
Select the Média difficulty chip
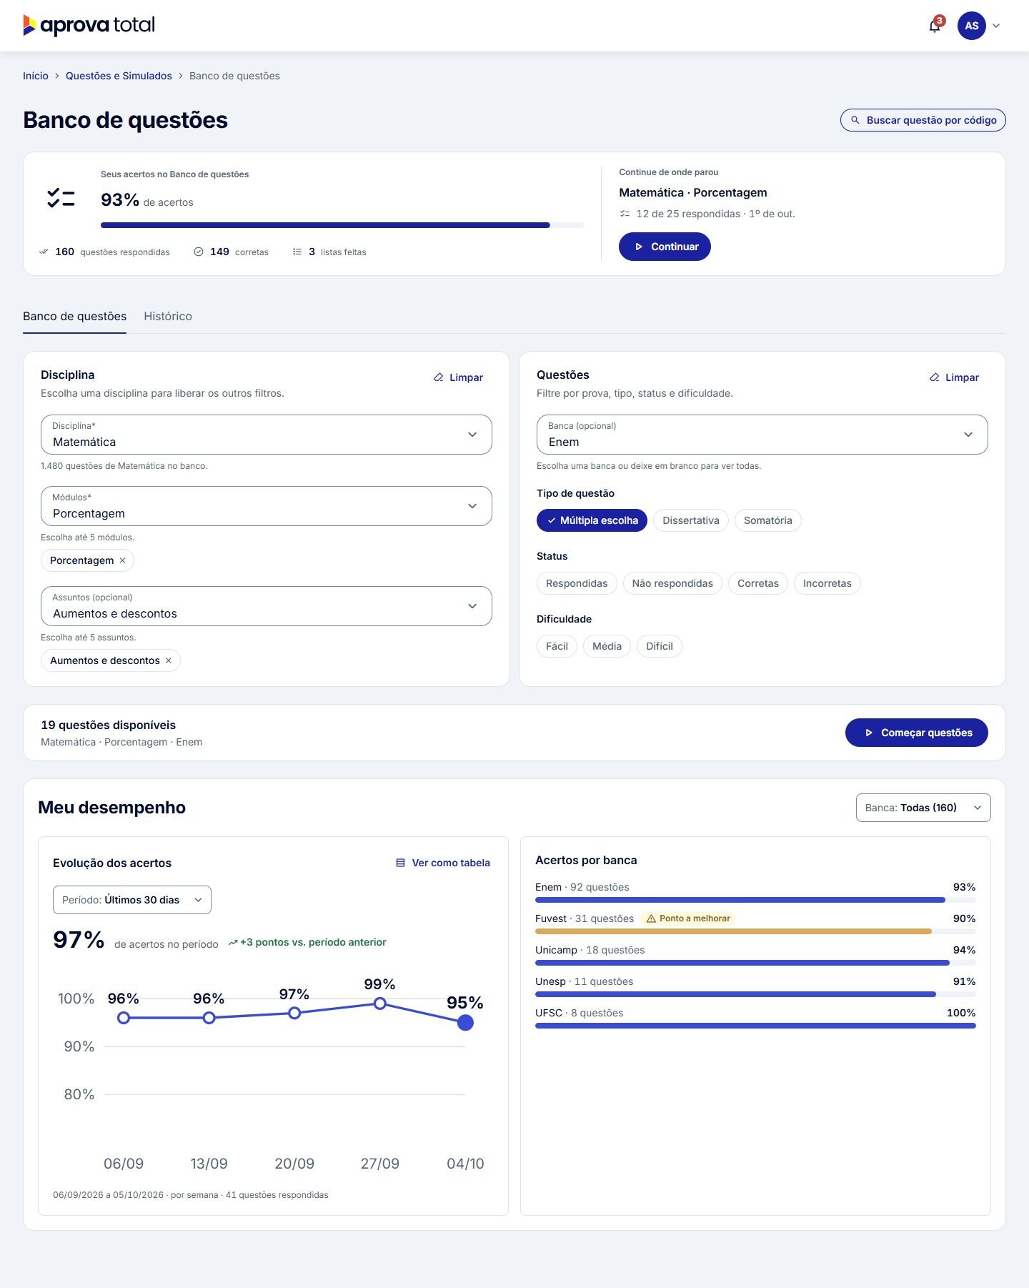[607, 646]
